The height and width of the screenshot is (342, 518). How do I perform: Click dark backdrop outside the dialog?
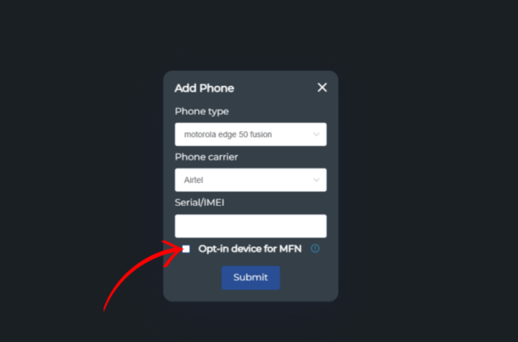(430, 165)
